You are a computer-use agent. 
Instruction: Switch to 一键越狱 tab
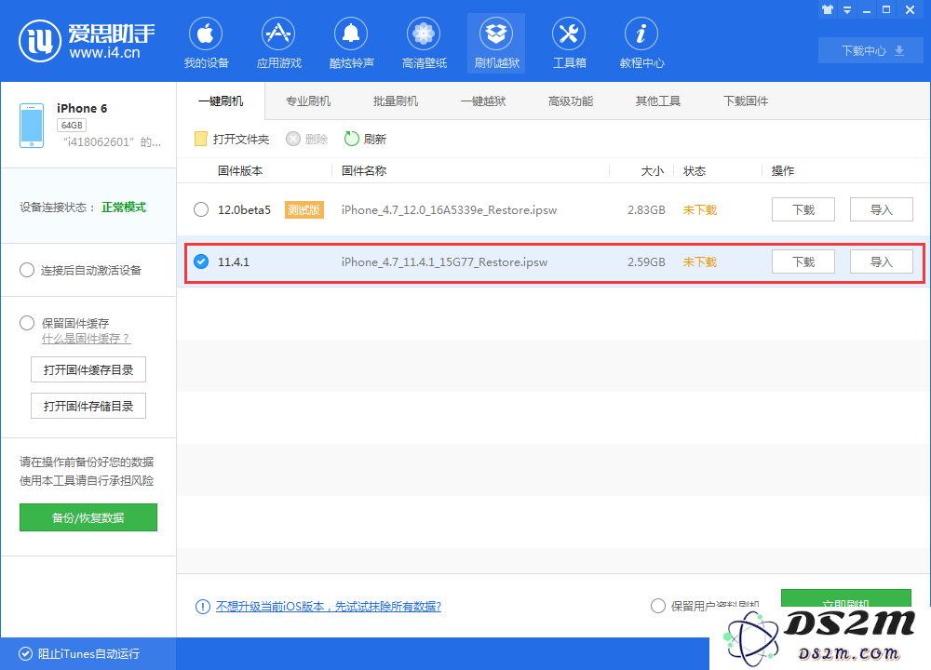point(482,100)
